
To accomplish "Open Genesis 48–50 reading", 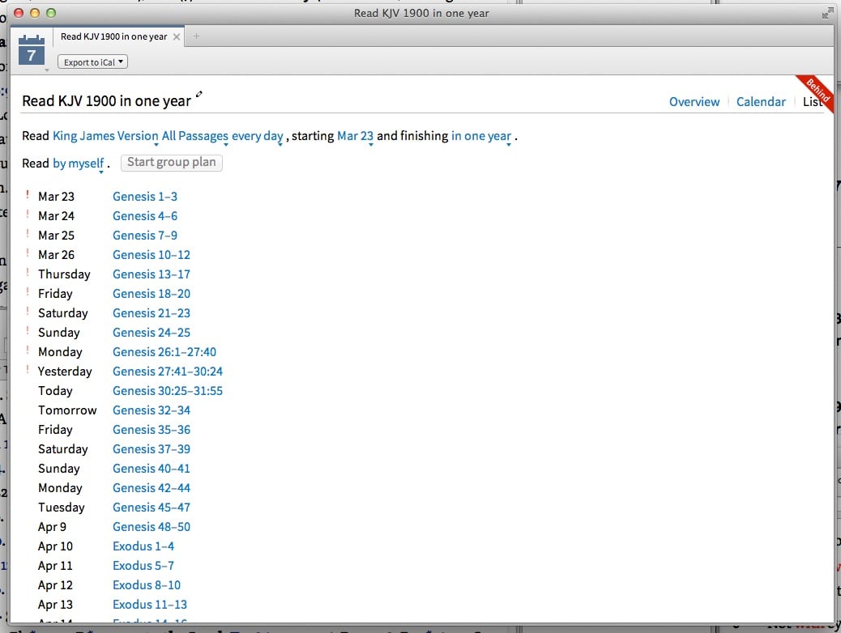I will point(152,527).
